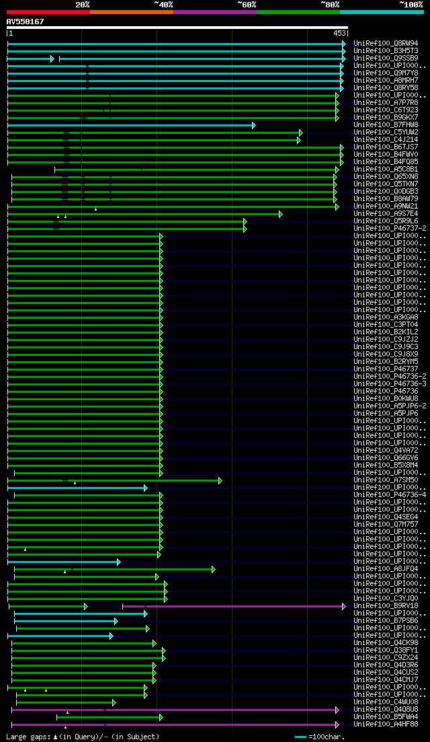Screen dimensions: 430x742
Task: Select the UniRef100_B2RYM5 label
Action: (386, 363)
